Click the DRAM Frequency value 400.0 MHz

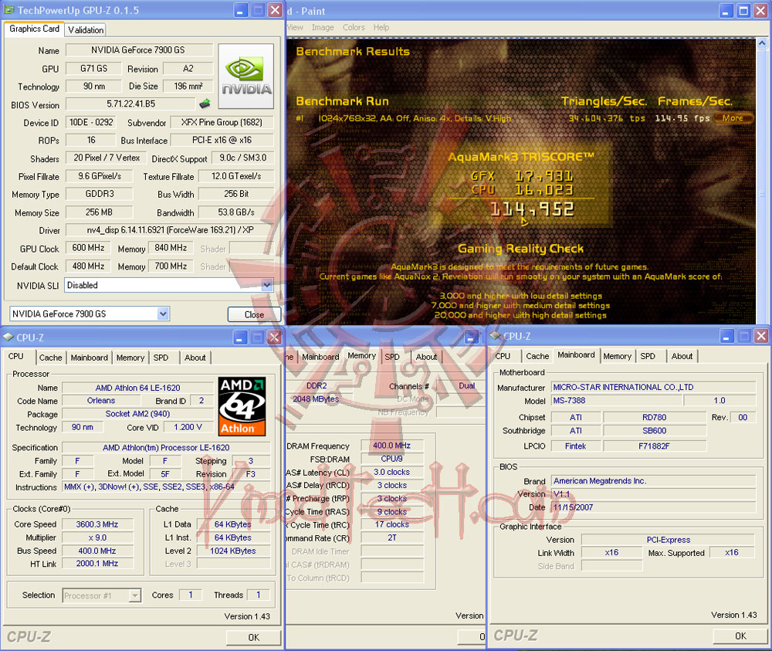[392, 446]
